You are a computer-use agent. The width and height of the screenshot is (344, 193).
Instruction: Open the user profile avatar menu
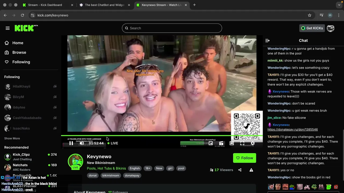[x=331, y=28]
